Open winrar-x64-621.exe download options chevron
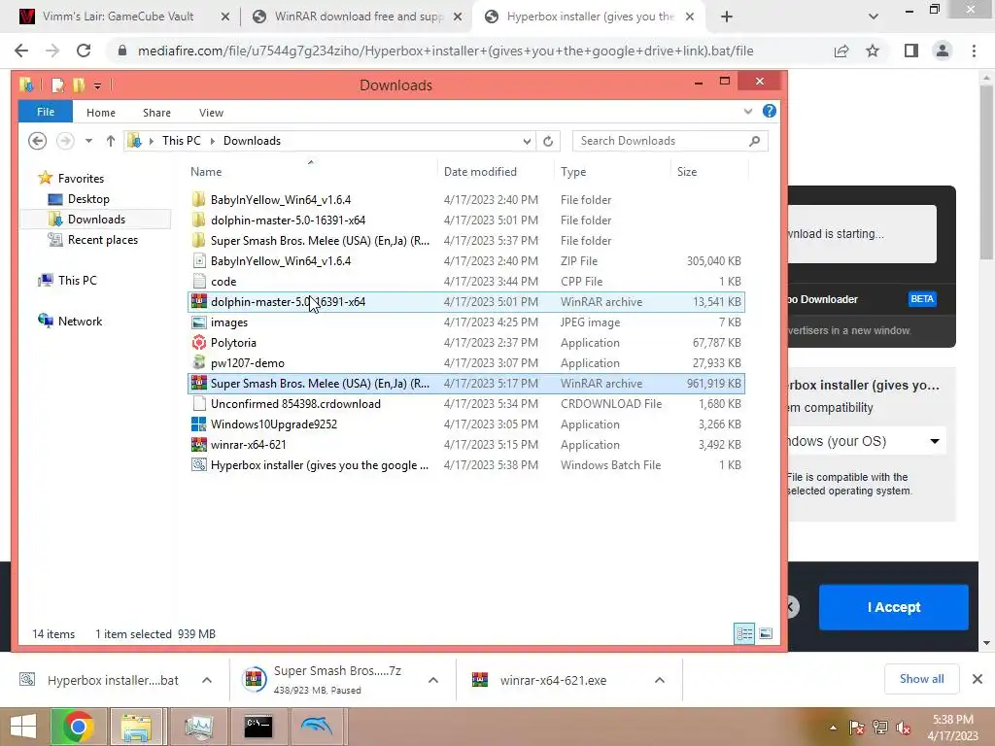995x746 pixels. tap(660, 680)
